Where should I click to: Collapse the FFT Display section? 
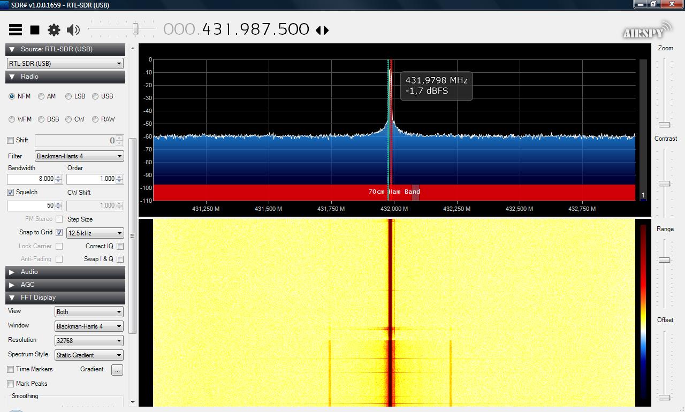coord(65,297)
